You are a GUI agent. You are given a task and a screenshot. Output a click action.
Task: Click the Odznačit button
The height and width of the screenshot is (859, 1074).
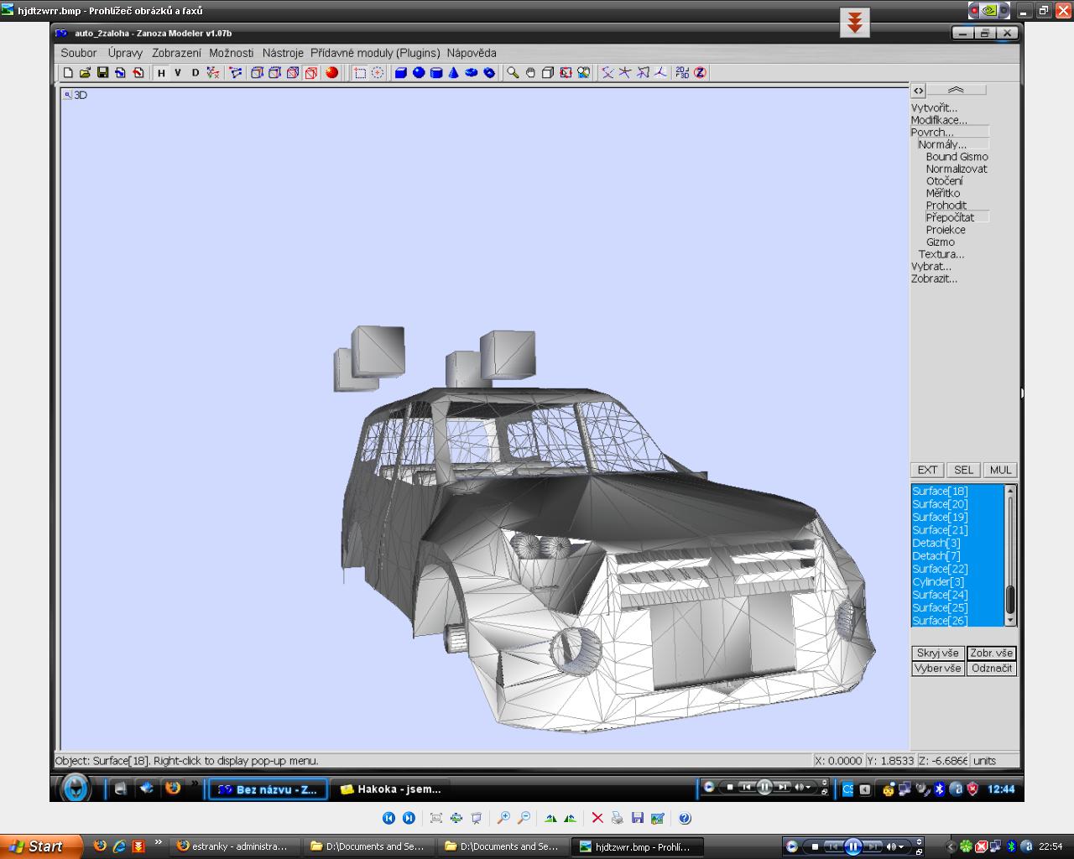click(992, 669)
